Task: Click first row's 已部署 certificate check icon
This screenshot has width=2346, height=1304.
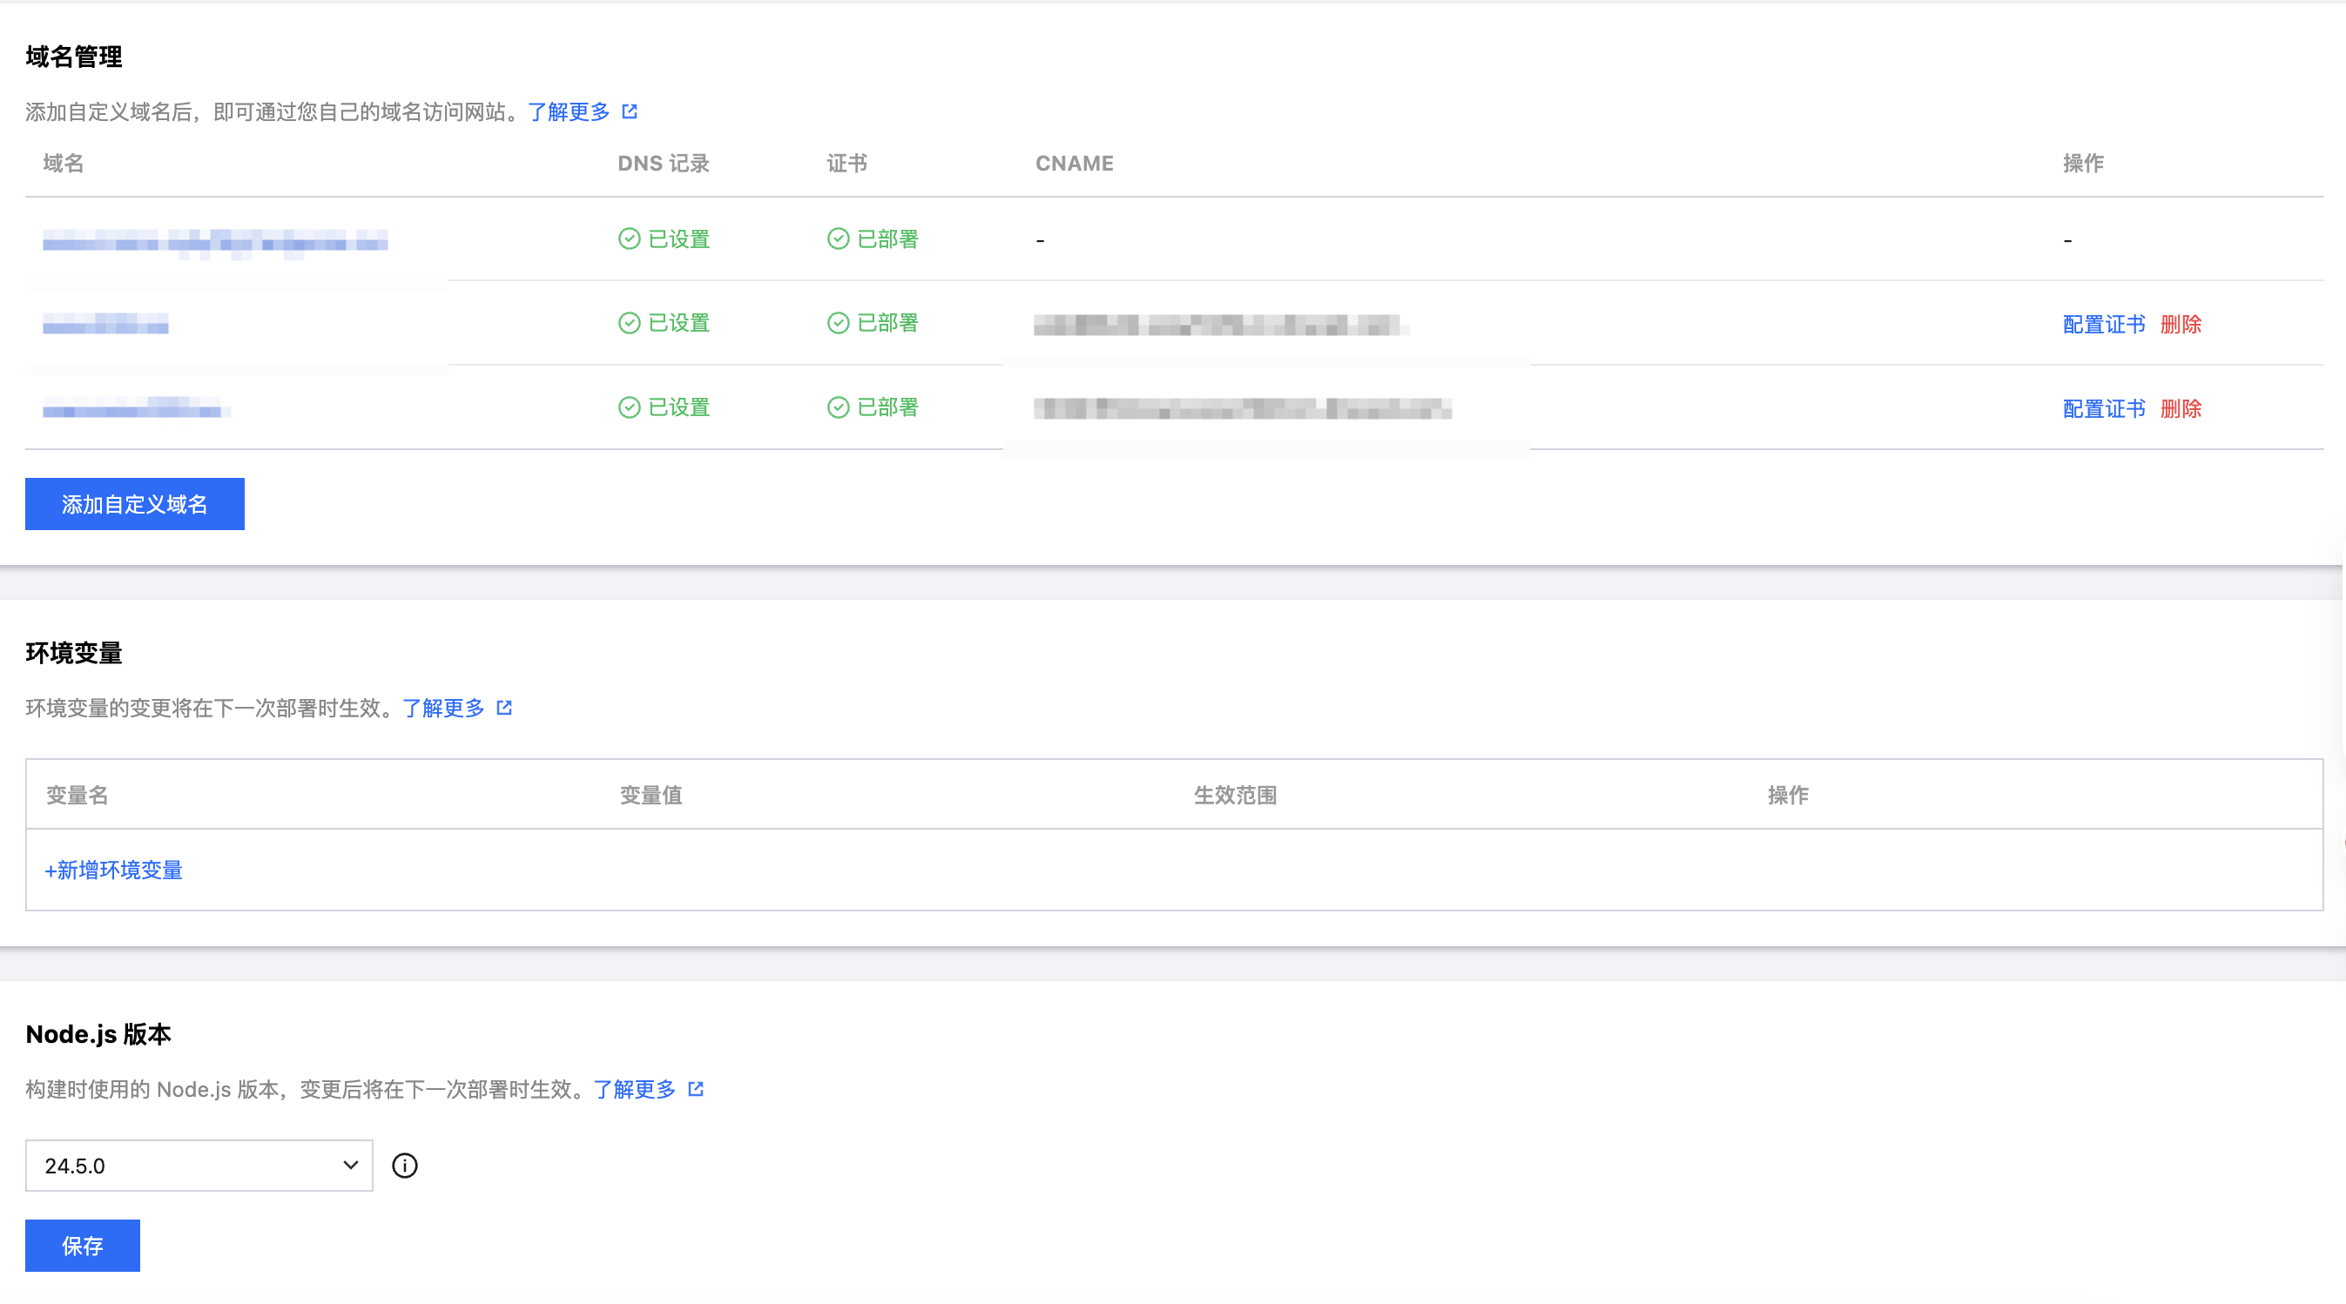Action: coord(838,239)
